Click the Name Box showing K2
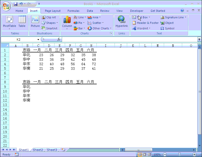Viewport: 202px width, 157px height. (x=19, y=39)
